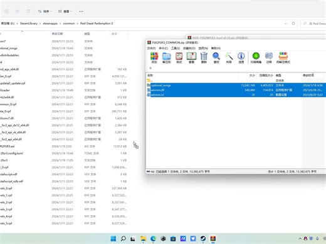Click the WinRAR Info icon
This screenshot has width=326, height=244.
(241, 58)
